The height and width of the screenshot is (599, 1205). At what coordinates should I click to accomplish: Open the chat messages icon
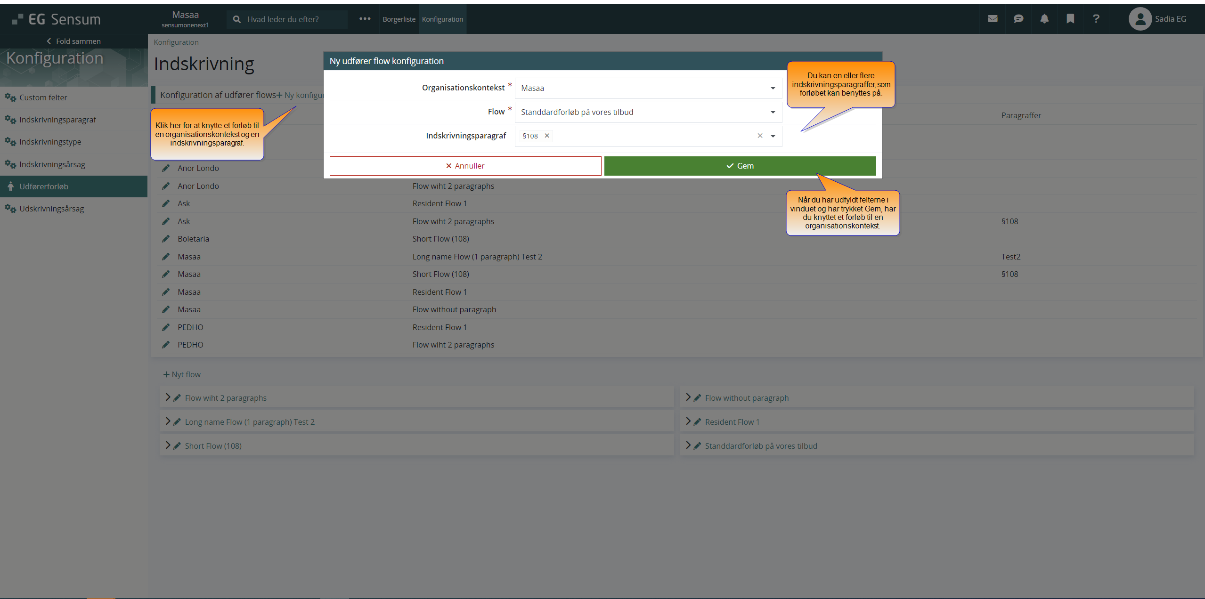tap(1018, 19)
